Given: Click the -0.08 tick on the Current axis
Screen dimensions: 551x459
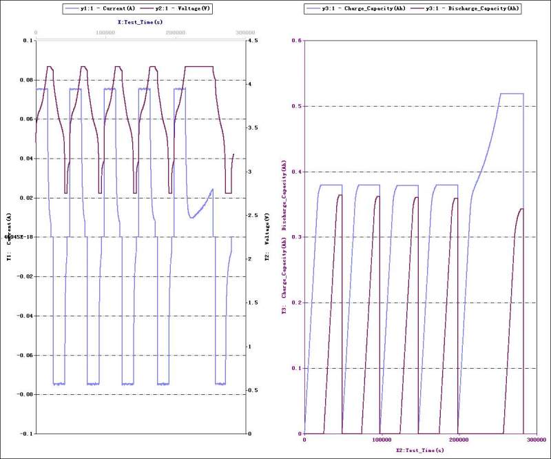Looking at the screenshot, I should pos(25,395).
